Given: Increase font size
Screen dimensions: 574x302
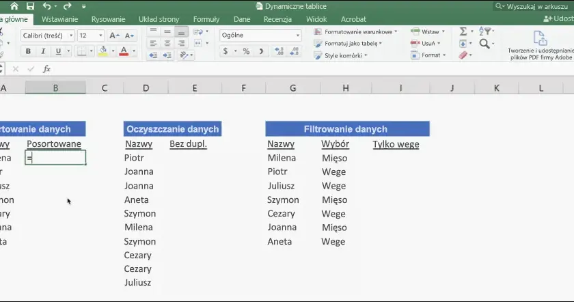Looking at the screenshot, I should [x=115, y=36].
